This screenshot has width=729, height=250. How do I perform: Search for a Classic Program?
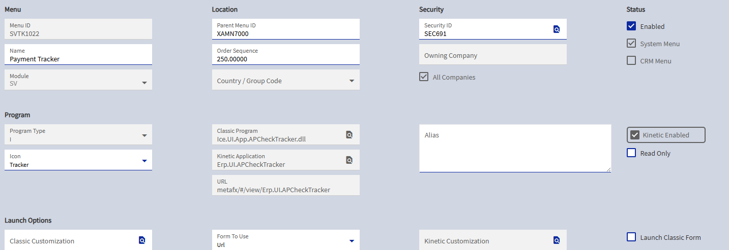click(349, 134)
